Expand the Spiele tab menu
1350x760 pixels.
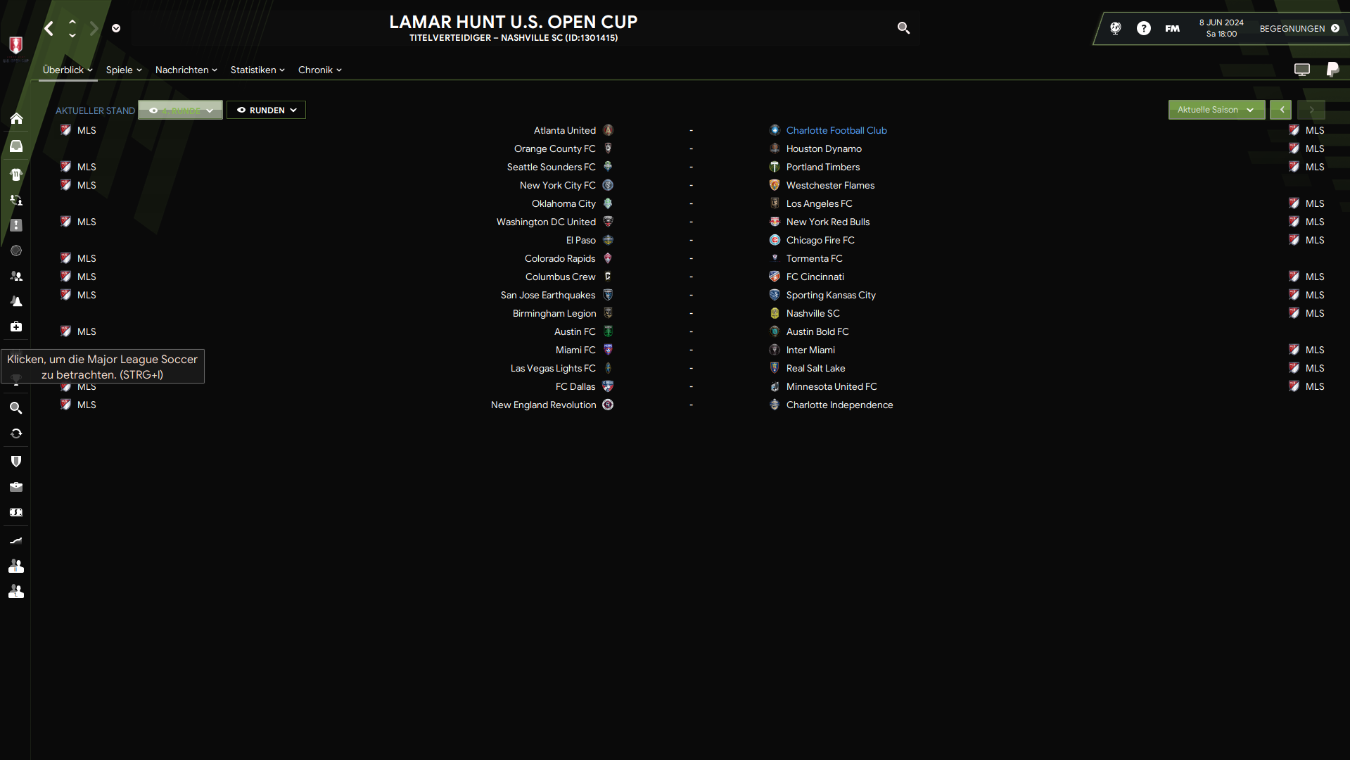point(124,70)
